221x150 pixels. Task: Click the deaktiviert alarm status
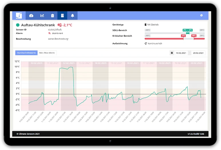(57, 33)
